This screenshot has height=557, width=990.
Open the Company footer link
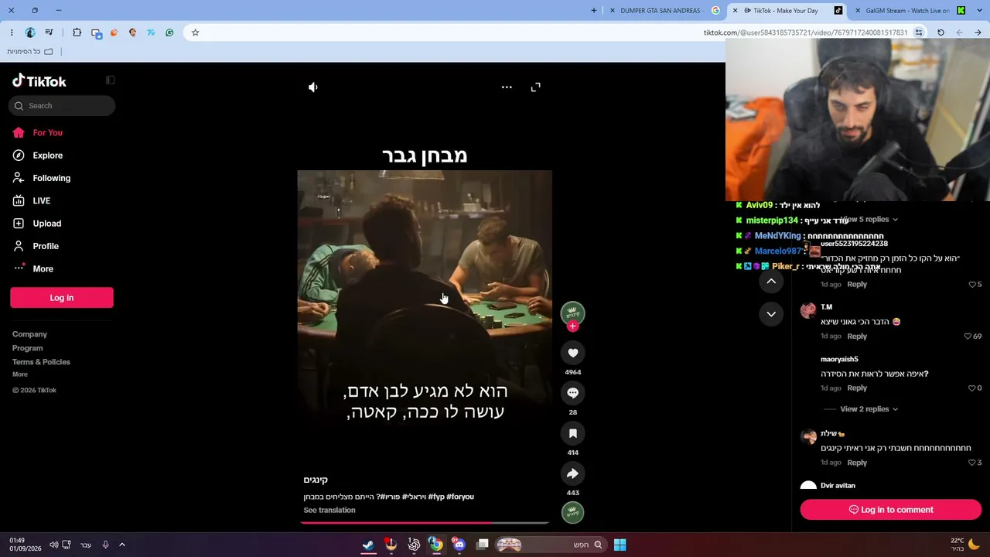[x=29, y=334]
